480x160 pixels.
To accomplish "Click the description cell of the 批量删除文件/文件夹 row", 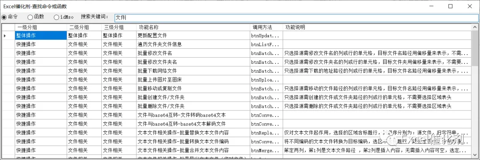I will pyautogui.click(x=377, y=106).
